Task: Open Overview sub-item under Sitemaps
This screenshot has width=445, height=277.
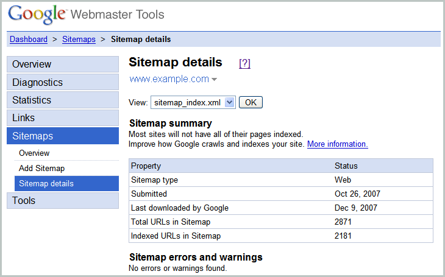Action: (x=34, y=153)
